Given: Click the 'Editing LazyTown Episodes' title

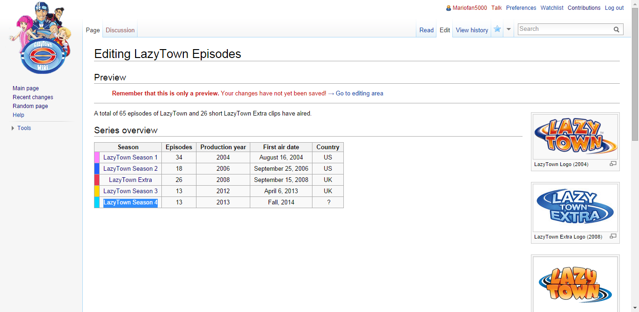Looking at the screenshot, I should tap(167, 54).
